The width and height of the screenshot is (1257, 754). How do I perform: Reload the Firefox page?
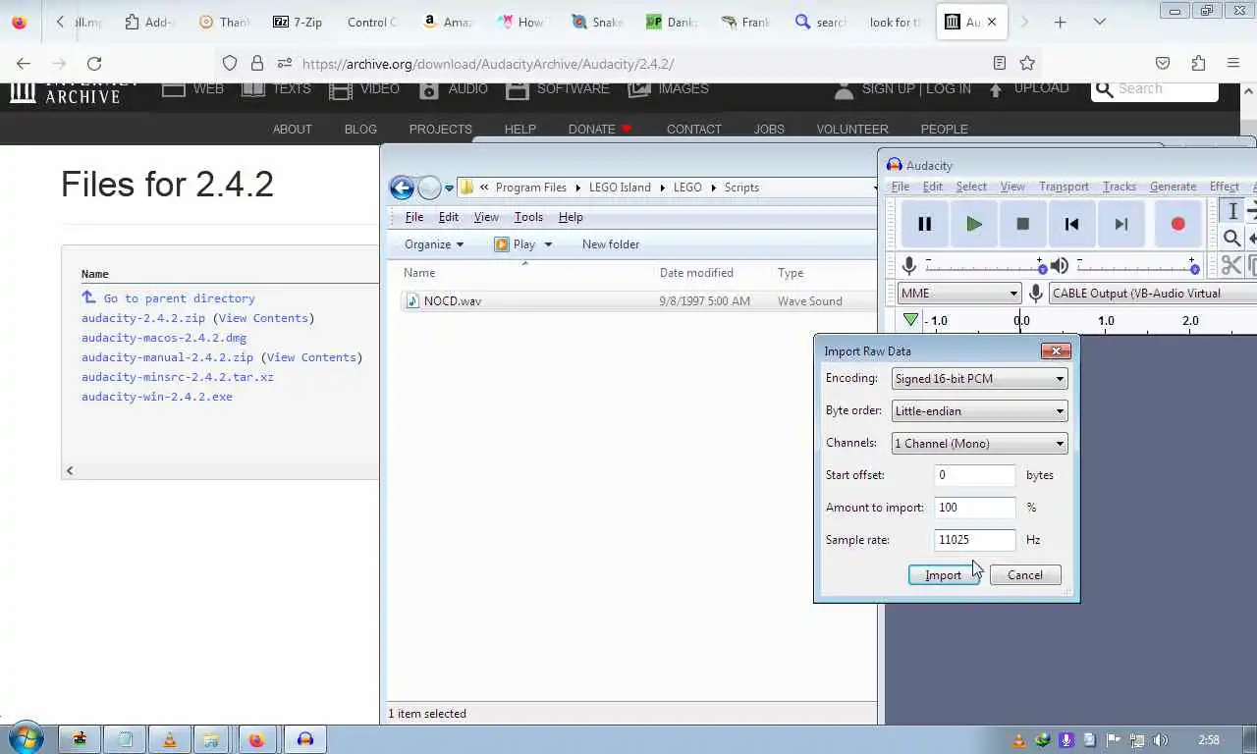94,64
